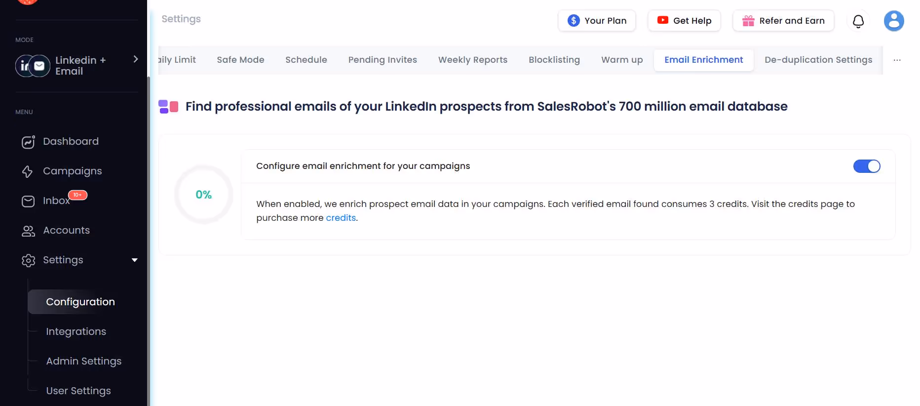Screen dimensions: 920x406
Task: Open the Dashboard from the sidebar icon
Action: point(28,142)
